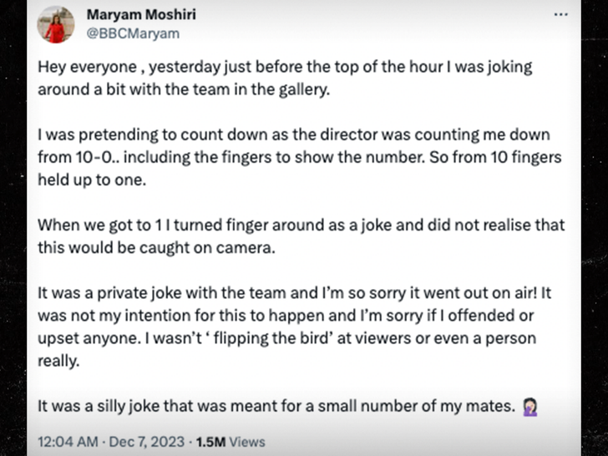Click the word "mates" in the last line
The width and height of the screenshot is (608, 456).
point(491,407)
